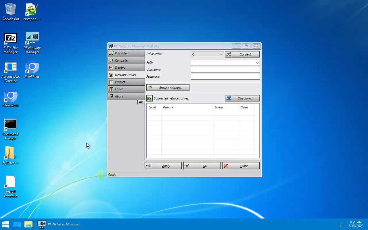The image size is (368, 230).
Task: Click the Local column header
Action: pyautogui.click(x=154, y=107)
